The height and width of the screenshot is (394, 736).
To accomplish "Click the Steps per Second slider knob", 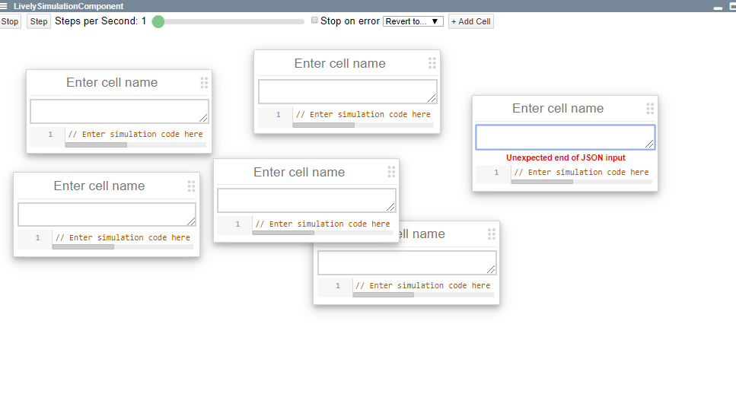I will [x=158, y=21].
